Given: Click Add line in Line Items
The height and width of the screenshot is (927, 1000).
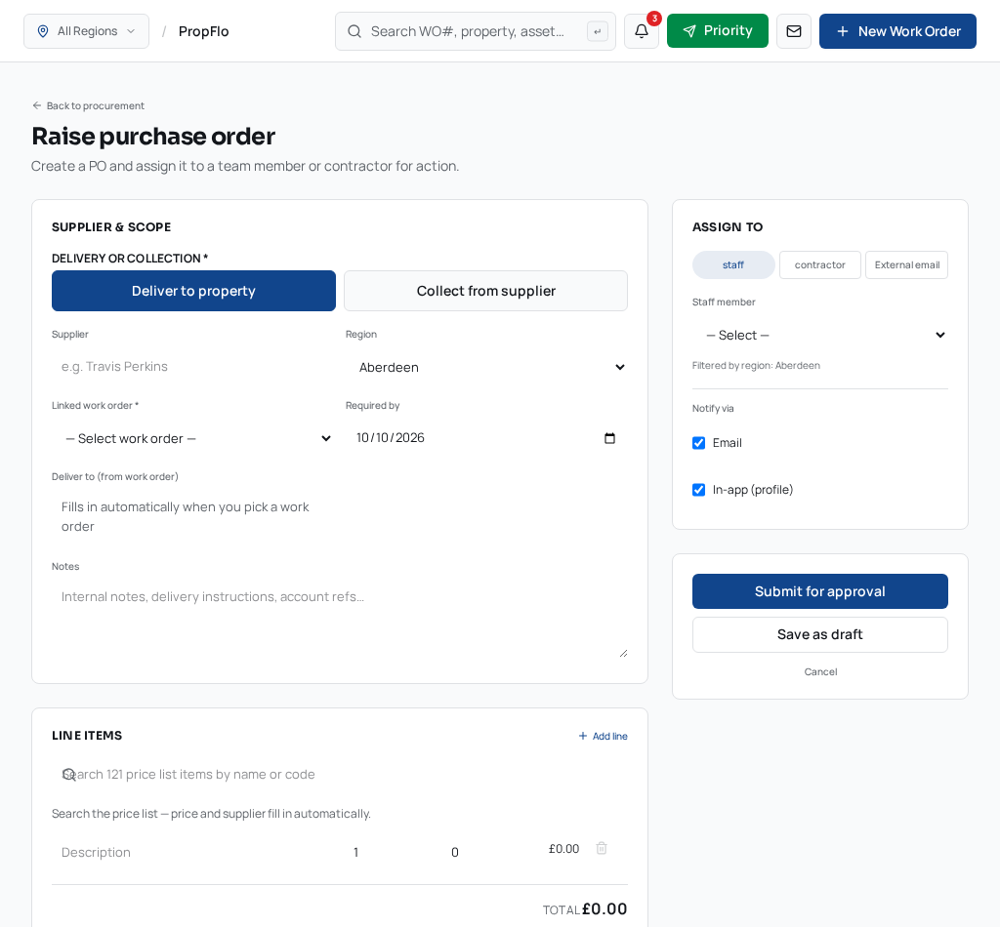Looking at the screenshot, I should [603, 736].
